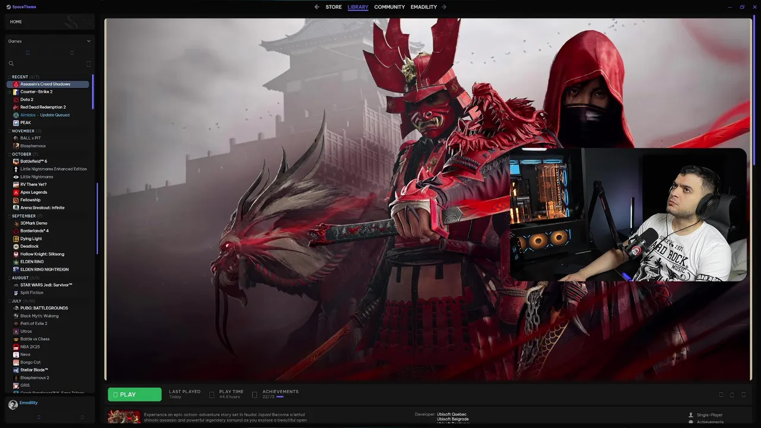Select RV There Yet? in list
This screenshot has height=428, width=761.
pos(33,185)
